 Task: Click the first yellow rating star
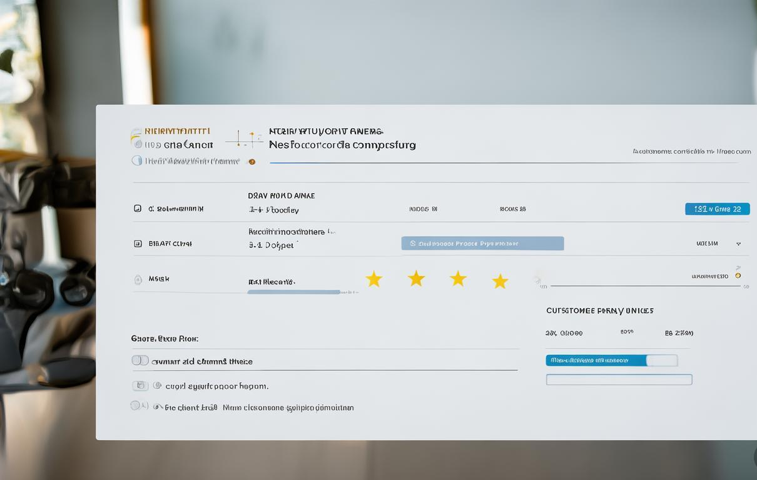click(374, 279)
